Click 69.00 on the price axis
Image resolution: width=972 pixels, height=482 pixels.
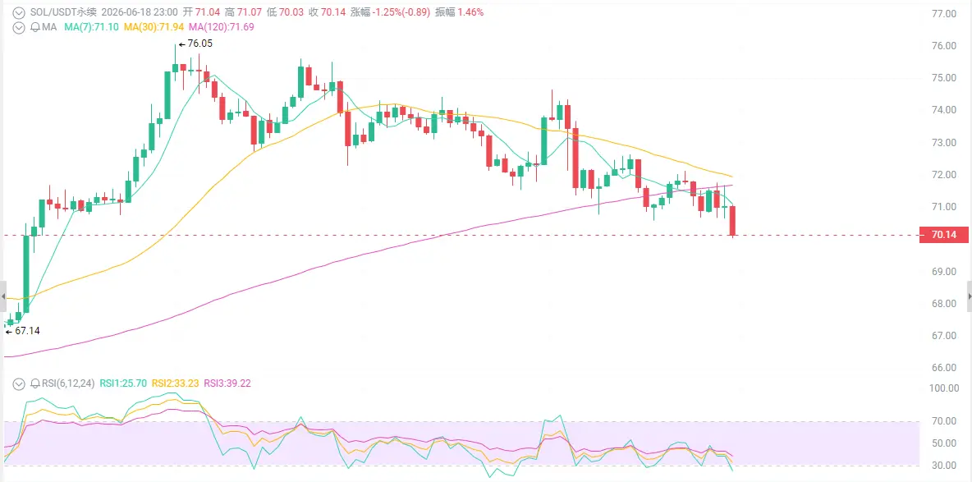(x=942, y=271)
